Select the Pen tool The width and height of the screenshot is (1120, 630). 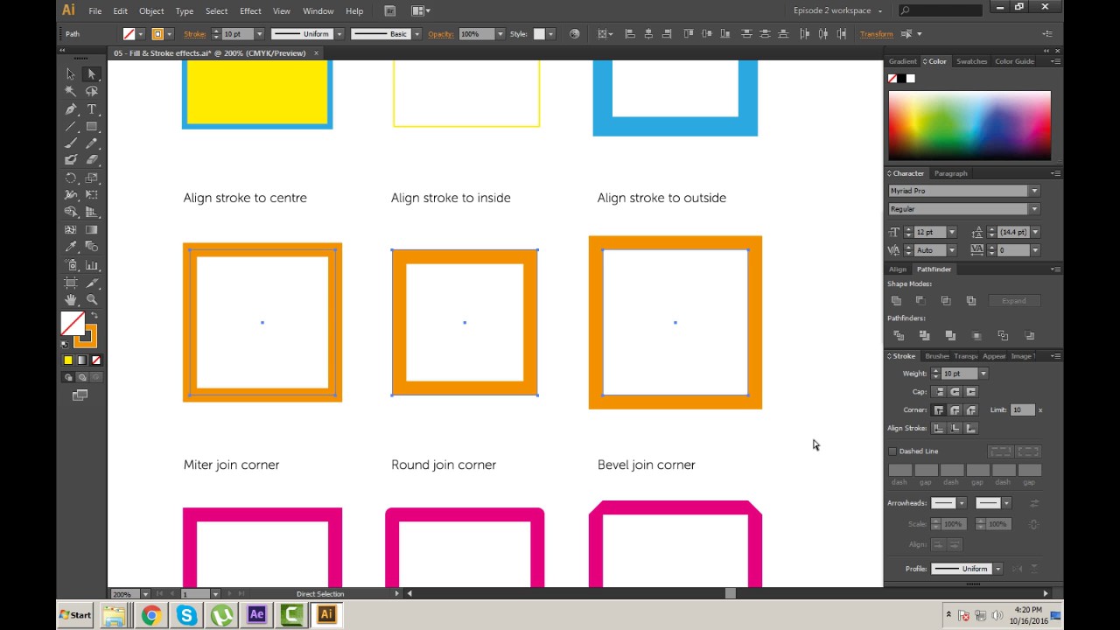coord(71,109)
